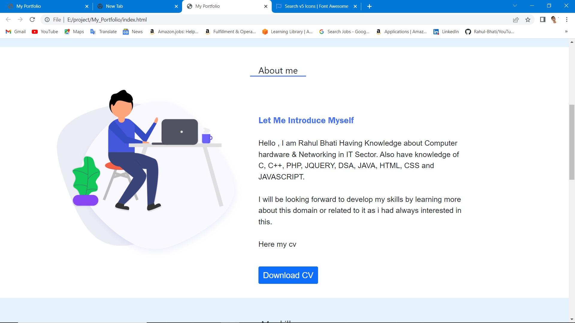Click the new tab plus button
This screenshot has width=575, height=323.
(x=369, y=6)
